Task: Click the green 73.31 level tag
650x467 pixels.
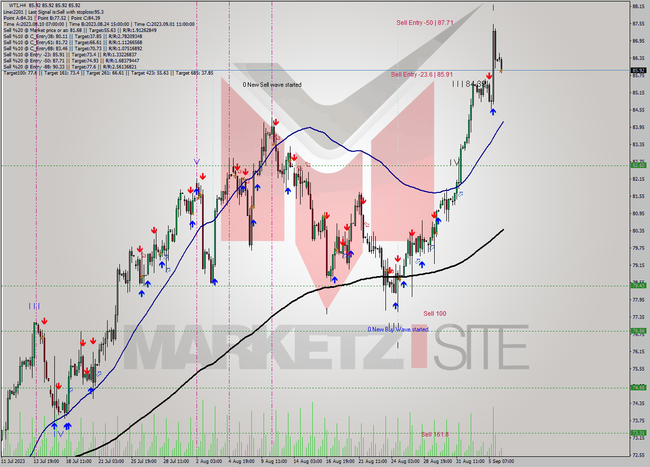Action: coord(638,432)
